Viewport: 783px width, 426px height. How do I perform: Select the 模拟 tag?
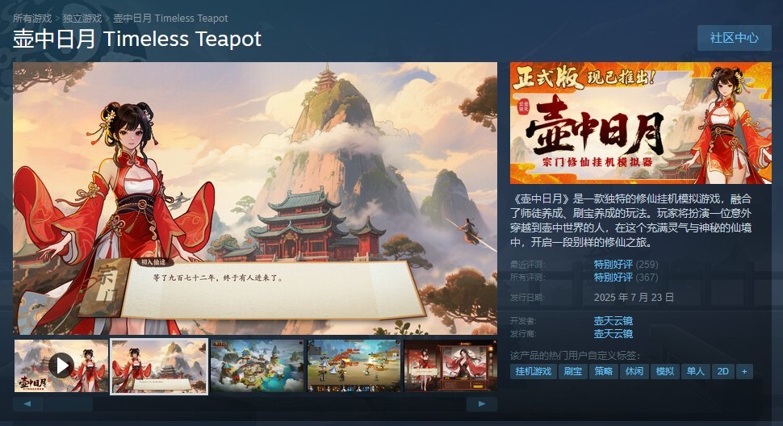664,372
